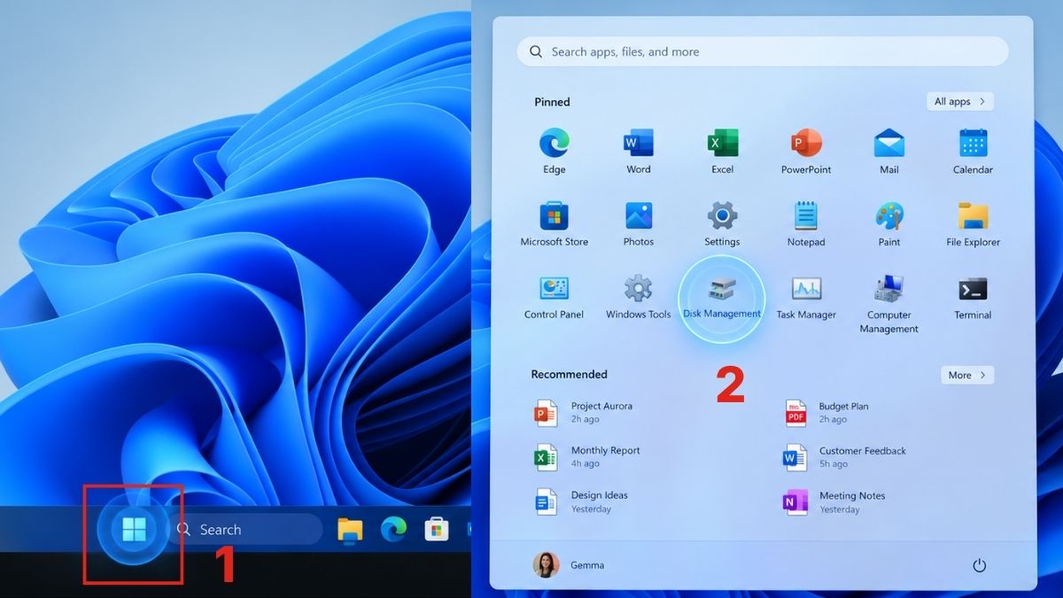Launch Word from pinned apps

point(638,151)
